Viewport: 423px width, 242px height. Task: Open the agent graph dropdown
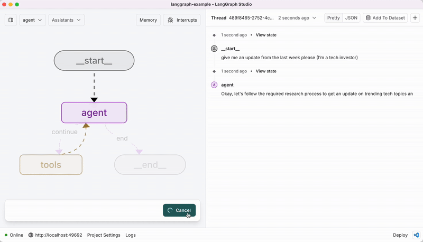tap(32, 20)
